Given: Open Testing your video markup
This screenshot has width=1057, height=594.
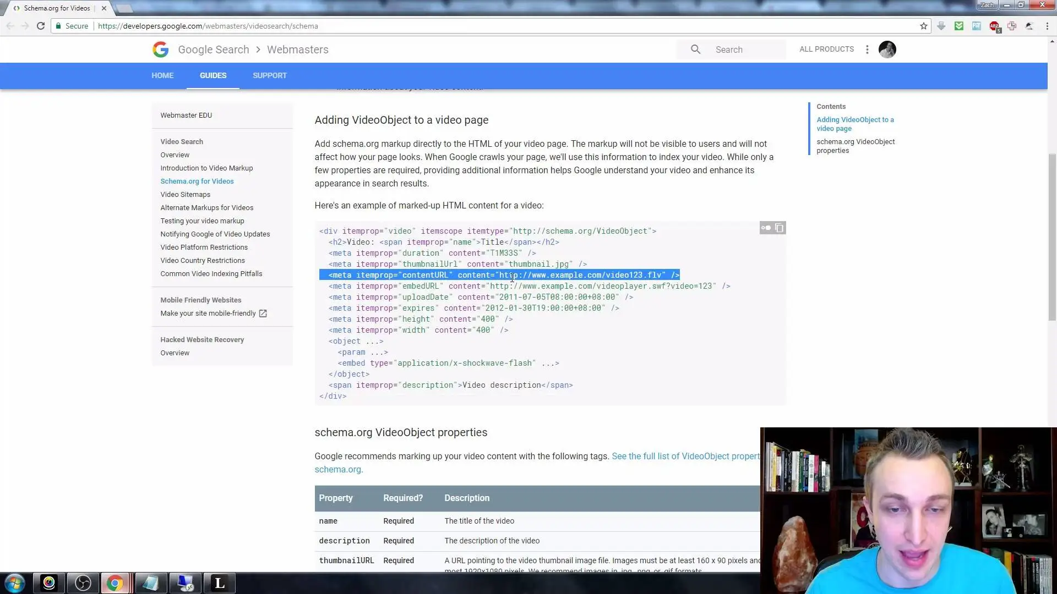Looking at the screenshot, I should (x=202, y=221).
